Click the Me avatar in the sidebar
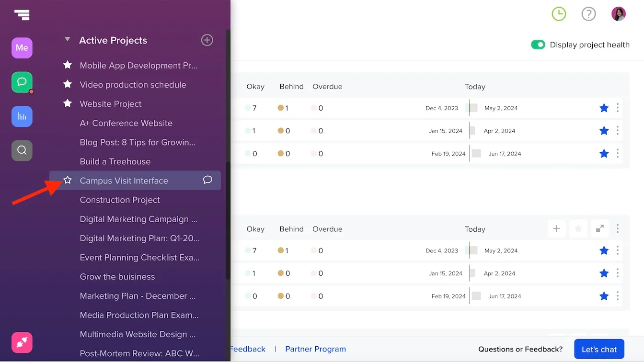Viewport: 644px width, 362px height. 22,48
